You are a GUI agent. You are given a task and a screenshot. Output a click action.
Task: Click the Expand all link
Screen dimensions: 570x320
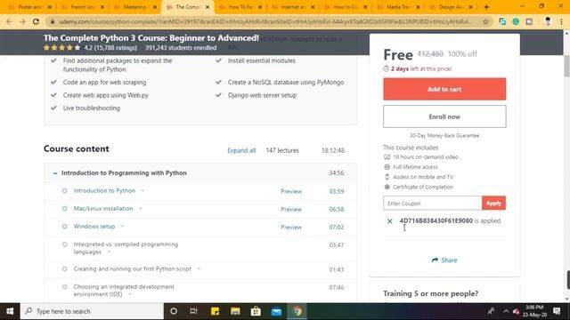coord(241,150)
